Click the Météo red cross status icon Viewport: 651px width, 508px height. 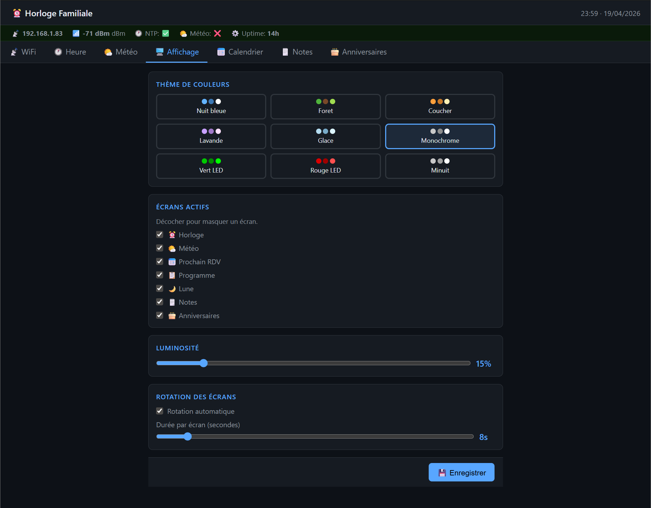tap(217, 33)
